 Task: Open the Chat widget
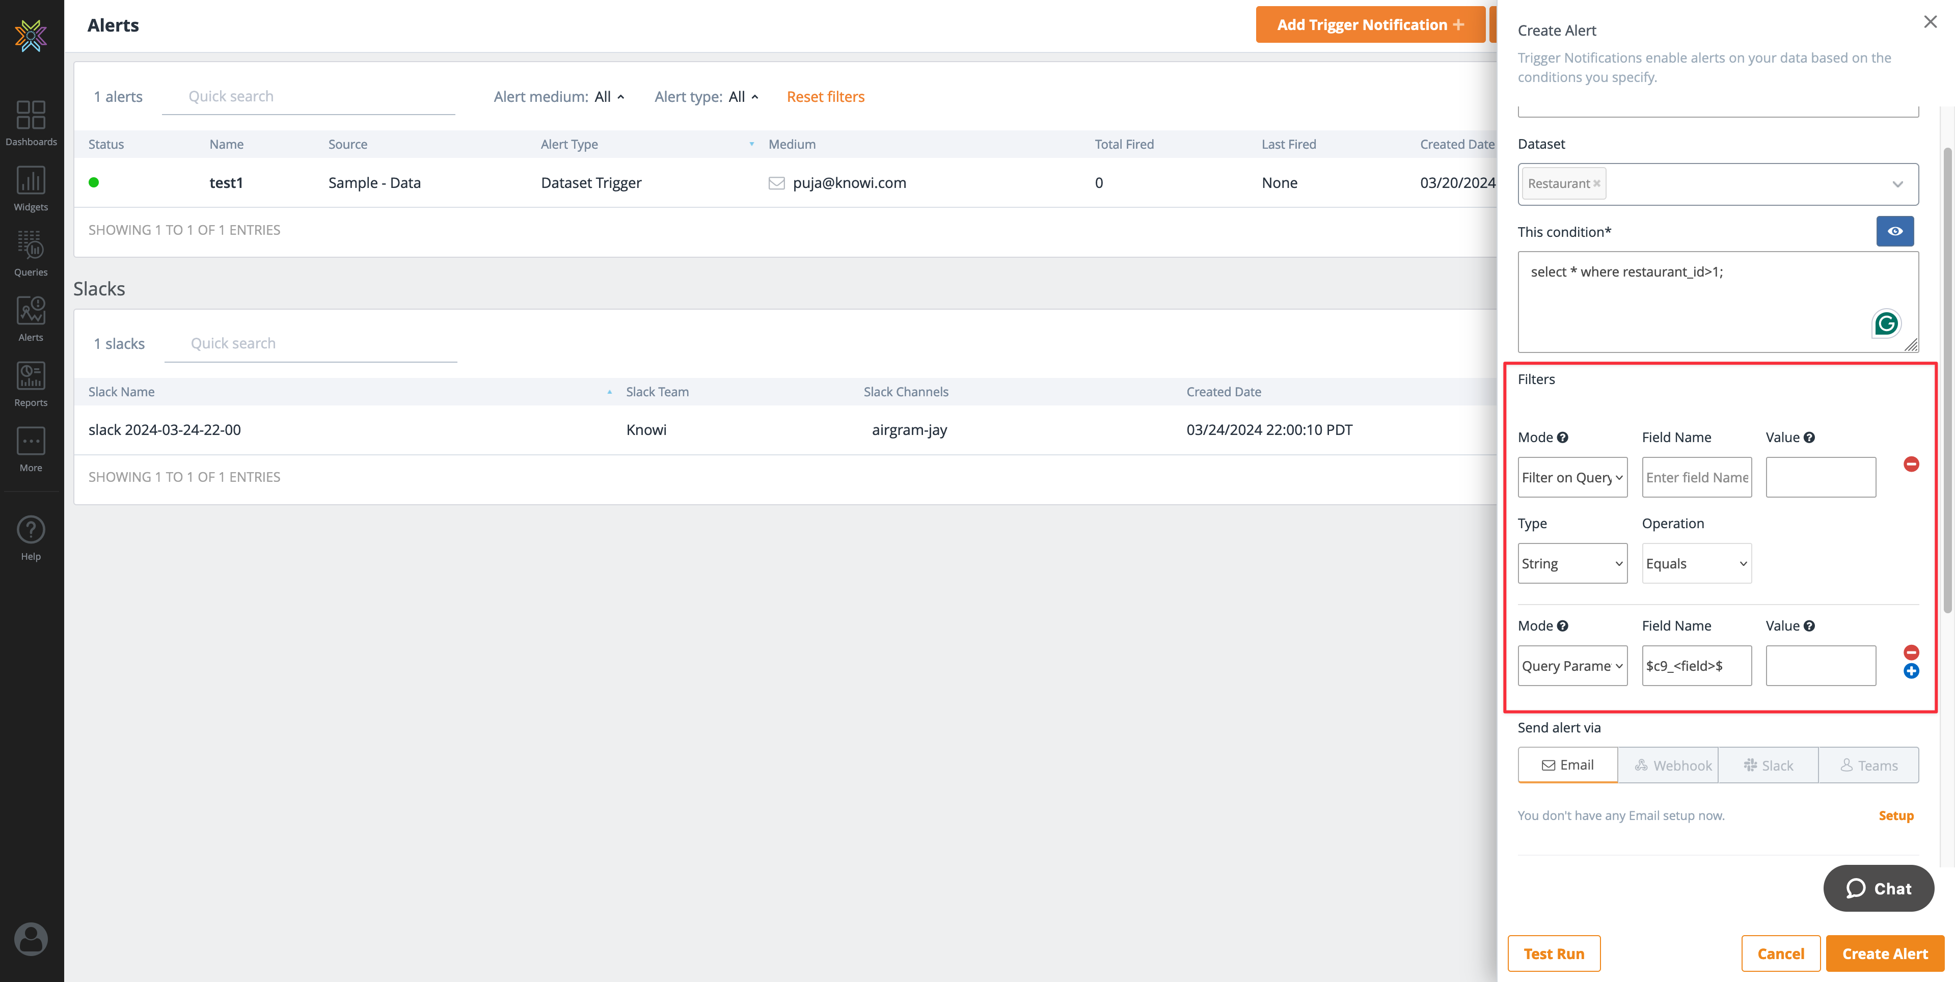click(1879, 888)
